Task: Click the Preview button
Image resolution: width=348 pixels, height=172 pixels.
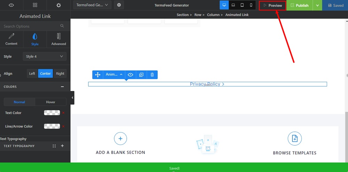Action: tap(272, 6)
